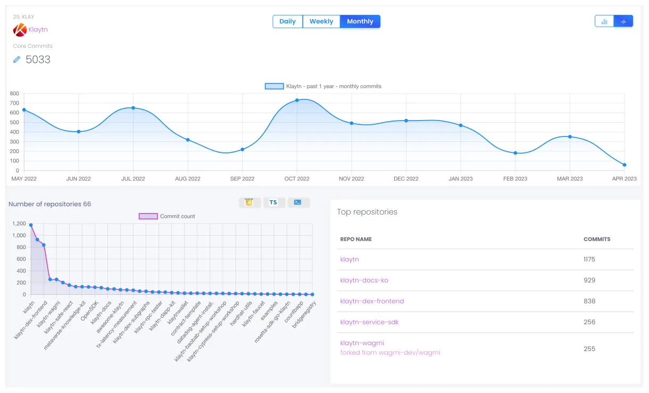The image size is (649, 393).
Task: Click the TypeScript language filter icon
Action: tap(273, 202)
